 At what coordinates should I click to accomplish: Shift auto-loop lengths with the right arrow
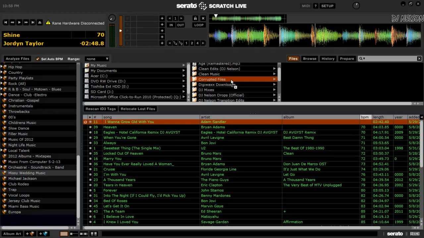click(x=203, y=43)
